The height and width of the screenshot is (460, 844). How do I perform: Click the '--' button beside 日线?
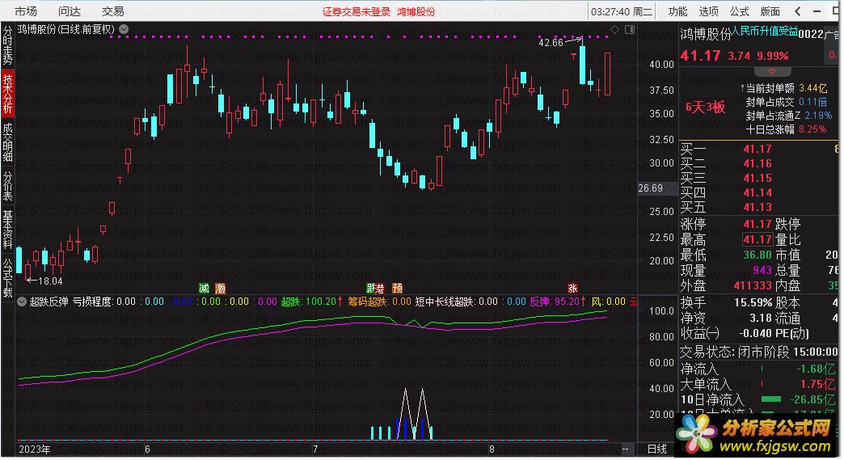625,449
